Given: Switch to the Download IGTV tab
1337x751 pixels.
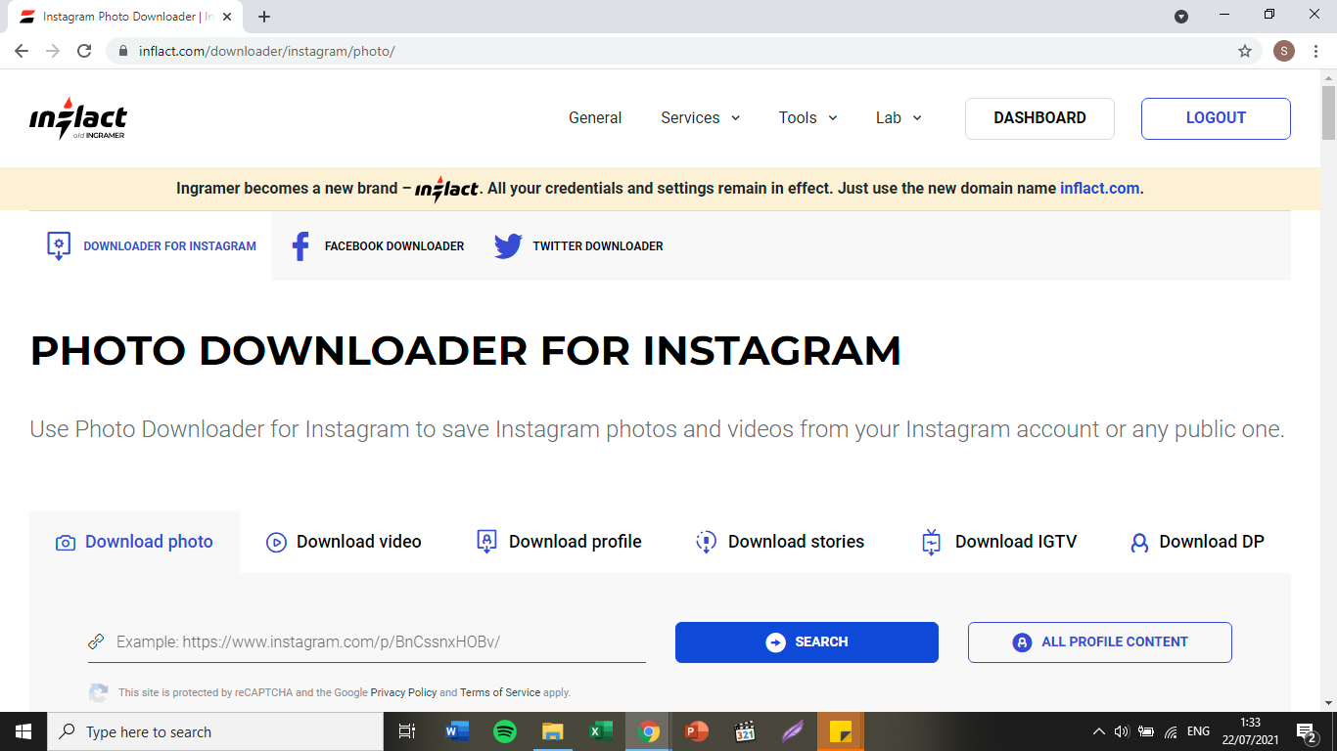Looking at the screenshot, I should 999,542.
